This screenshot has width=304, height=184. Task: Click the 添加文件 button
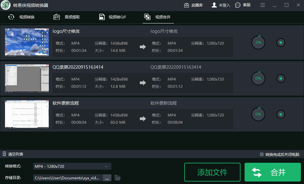coord(212,172)
